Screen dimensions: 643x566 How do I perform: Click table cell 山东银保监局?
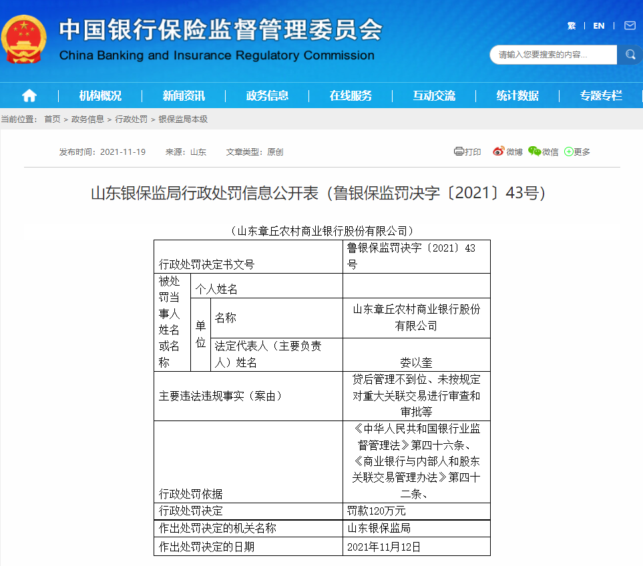point(416,529)
